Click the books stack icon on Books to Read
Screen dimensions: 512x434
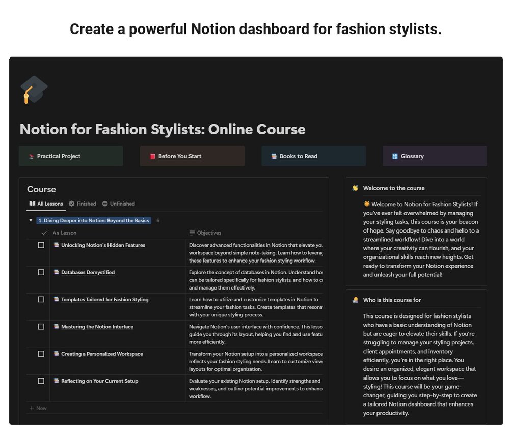point(274,156)
